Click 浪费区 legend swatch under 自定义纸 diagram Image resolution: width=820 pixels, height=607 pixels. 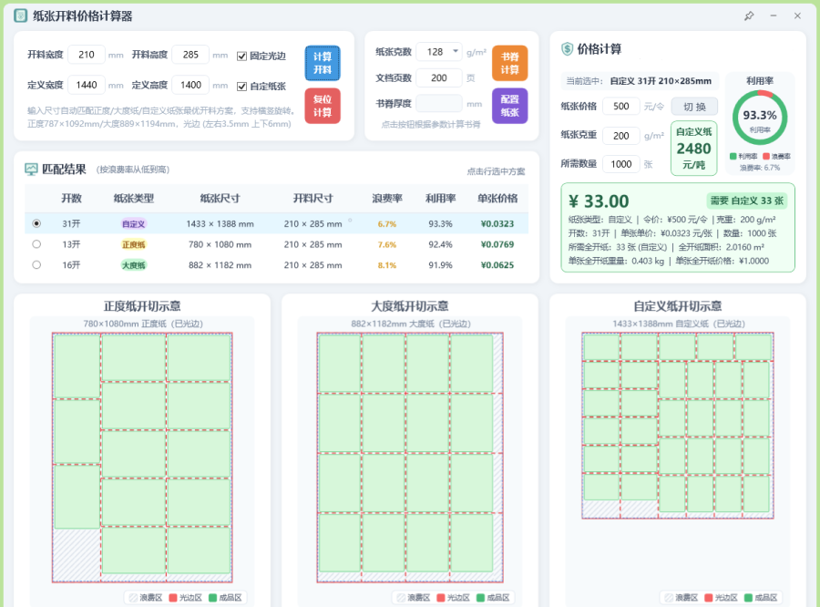[669, 598]
